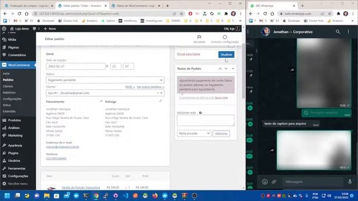Screen dimensions: 358x201
Task: Click the WordPress logo in admin bar
Action: (4, 28)
